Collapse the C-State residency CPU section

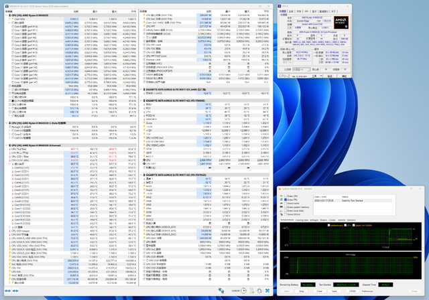7,123
